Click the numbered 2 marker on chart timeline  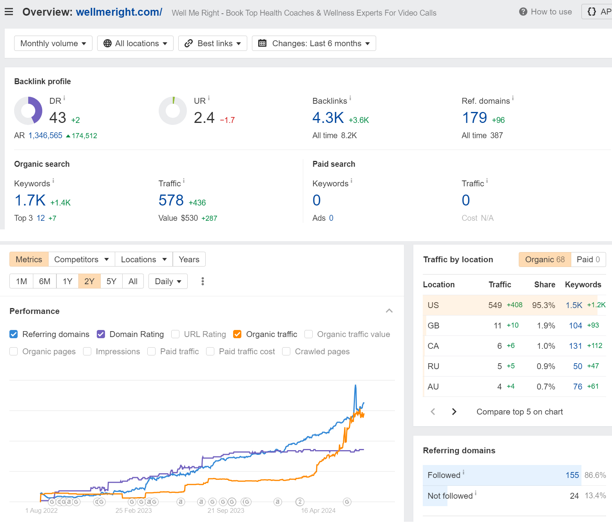click(x=300, y=502)
